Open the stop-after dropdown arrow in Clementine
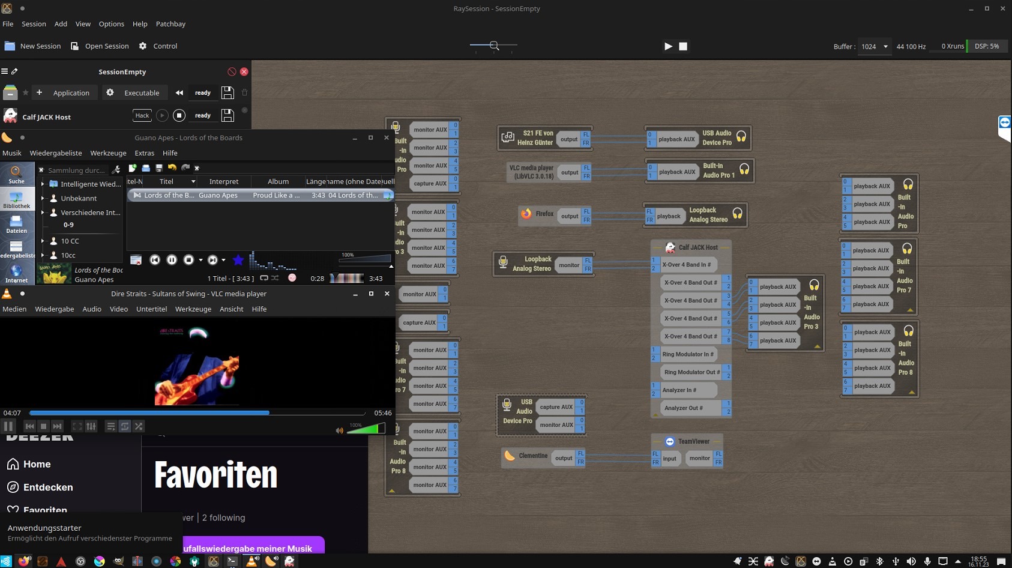The width and height of the screenshot is (1012, 568). coord(200,261)
